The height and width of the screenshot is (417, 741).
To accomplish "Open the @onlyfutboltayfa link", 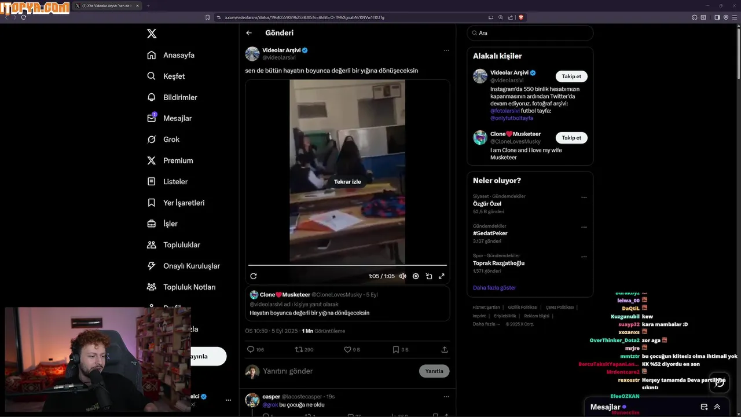I will point(512,118).
